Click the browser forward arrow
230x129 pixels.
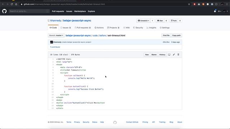(x=7, y=4)
